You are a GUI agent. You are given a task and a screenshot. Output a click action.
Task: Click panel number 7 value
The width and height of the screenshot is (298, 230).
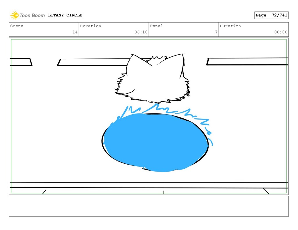click(x=216, y=32)
